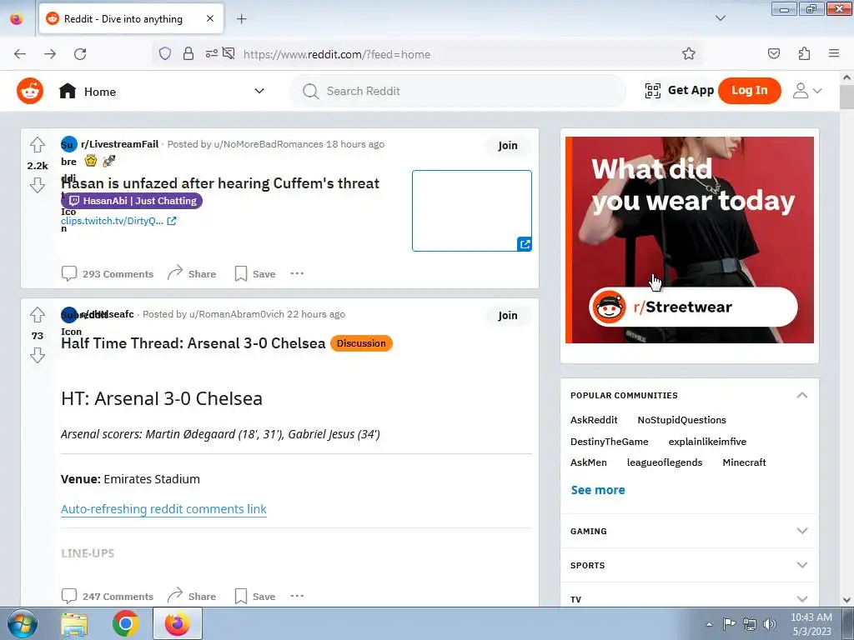Click the Discussion flair tag
This screenshot has width=854, height=640.
tap(361, 343)
